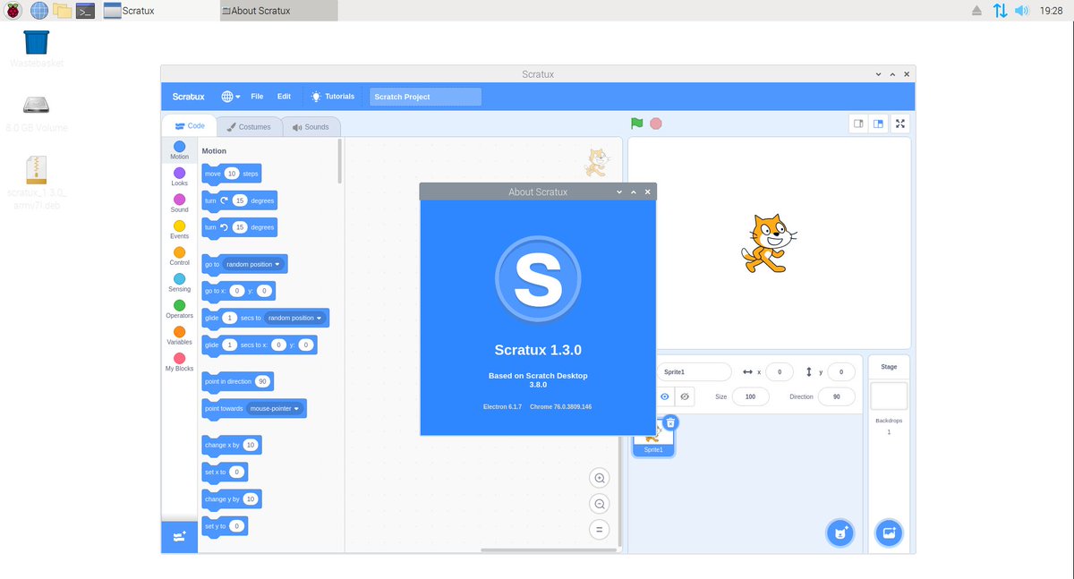Viewport: 1074px width, 579px height.
Task: Open file manager from taskbar
Action: 62,11
